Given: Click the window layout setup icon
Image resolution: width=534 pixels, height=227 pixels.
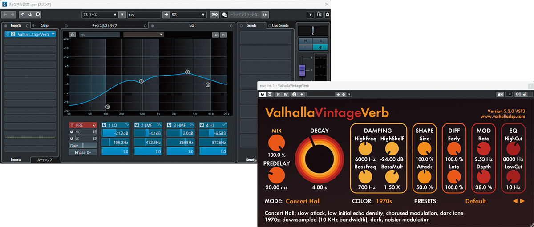Looking at the screenshot, I should pos(320,15).
